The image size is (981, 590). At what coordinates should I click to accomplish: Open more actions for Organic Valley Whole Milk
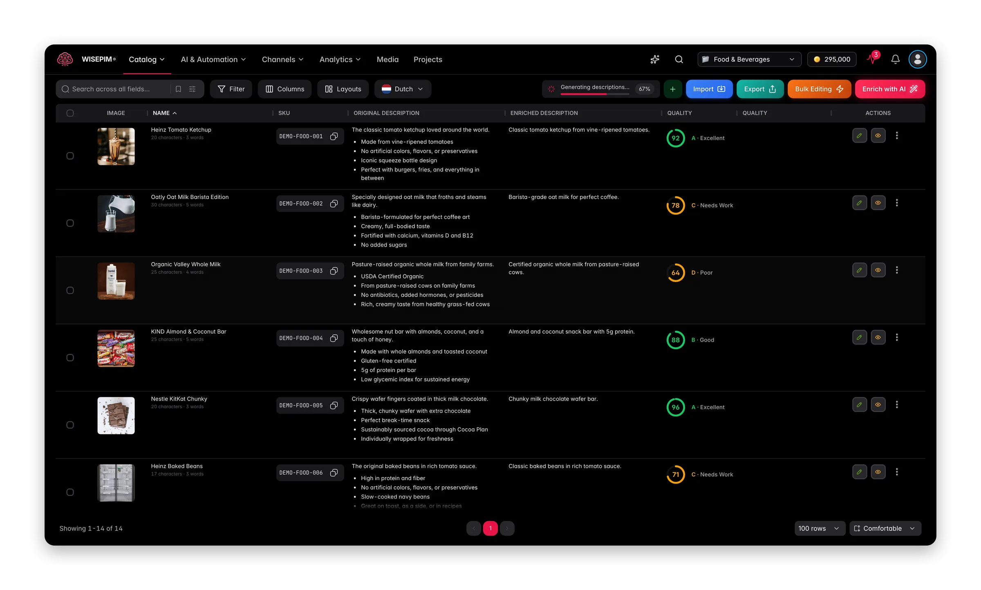click(897, 270)
